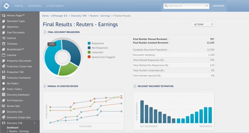Click the 9,957 chart tooltip
The image size is (249, 133).
tap(52, 44)
